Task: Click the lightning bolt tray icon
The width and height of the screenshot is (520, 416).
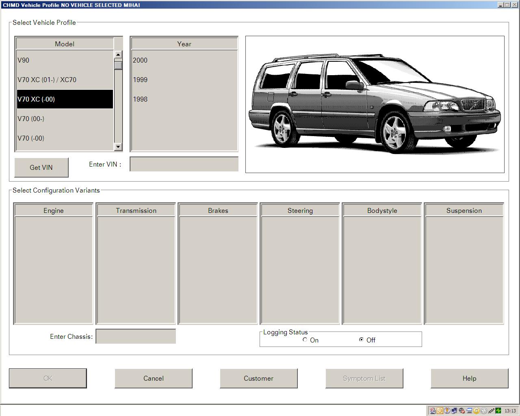Action: [x=447, y=411]
